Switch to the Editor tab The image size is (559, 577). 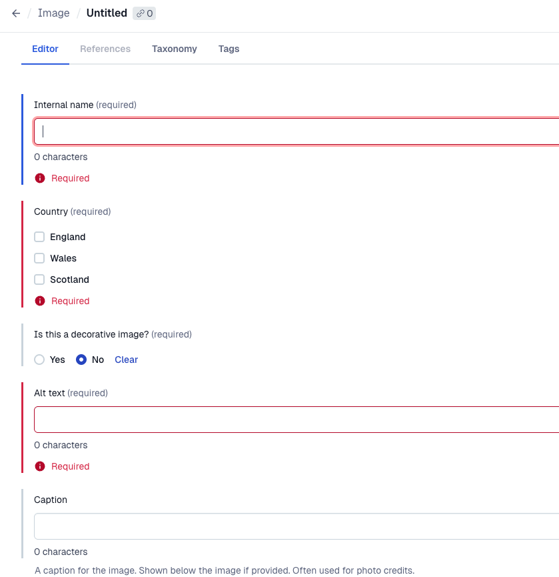point(45,49)
